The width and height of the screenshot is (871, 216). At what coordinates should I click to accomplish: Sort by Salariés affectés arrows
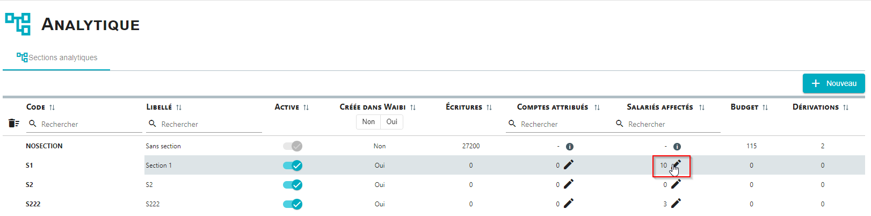702,107
